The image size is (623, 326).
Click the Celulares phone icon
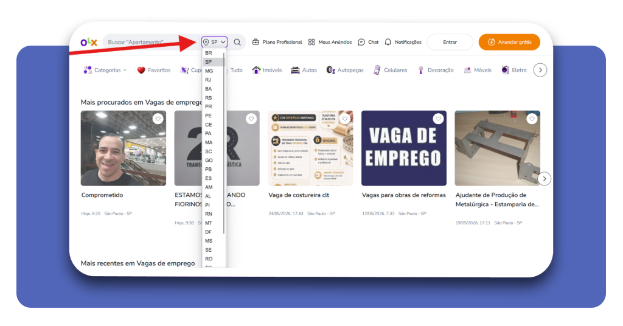tap(377, 70)
